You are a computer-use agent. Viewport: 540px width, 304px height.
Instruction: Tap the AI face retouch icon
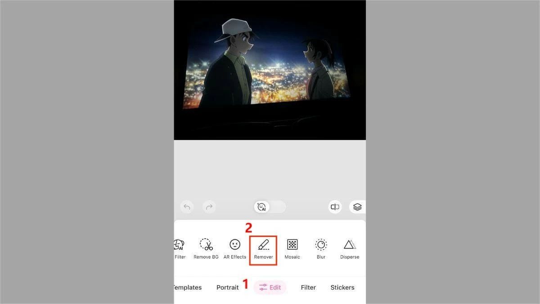[261, 207]
